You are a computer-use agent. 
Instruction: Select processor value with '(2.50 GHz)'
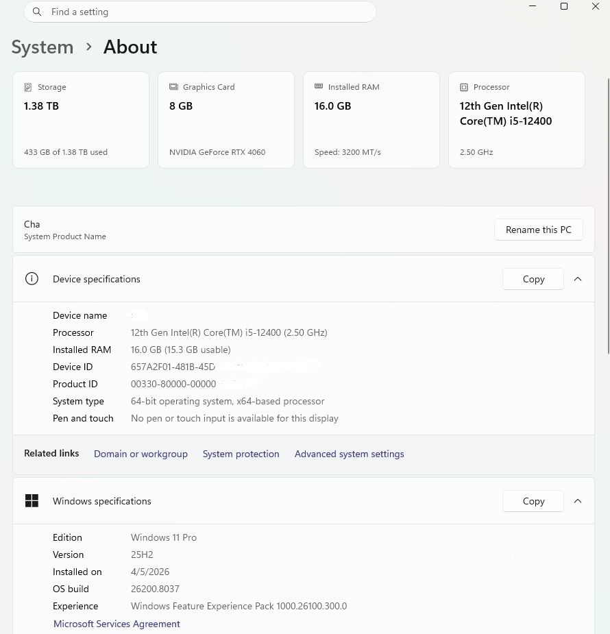[229, 332]
